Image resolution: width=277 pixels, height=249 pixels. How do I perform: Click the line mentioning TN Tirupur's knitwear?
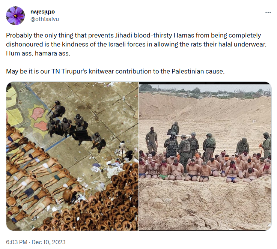click(115, 71)
